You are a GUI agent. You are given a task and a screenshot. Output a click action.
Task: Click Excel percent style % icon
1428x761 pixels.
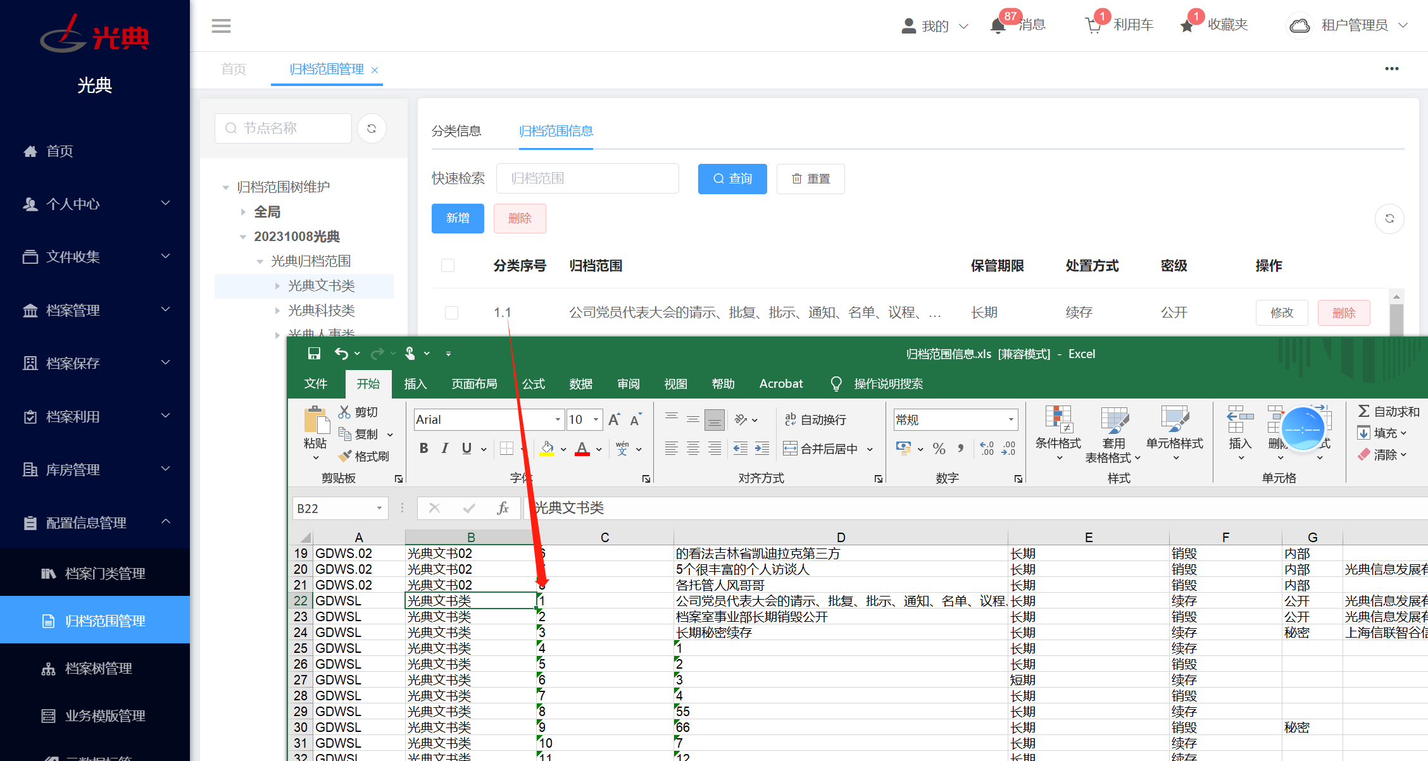click(939, 449)
